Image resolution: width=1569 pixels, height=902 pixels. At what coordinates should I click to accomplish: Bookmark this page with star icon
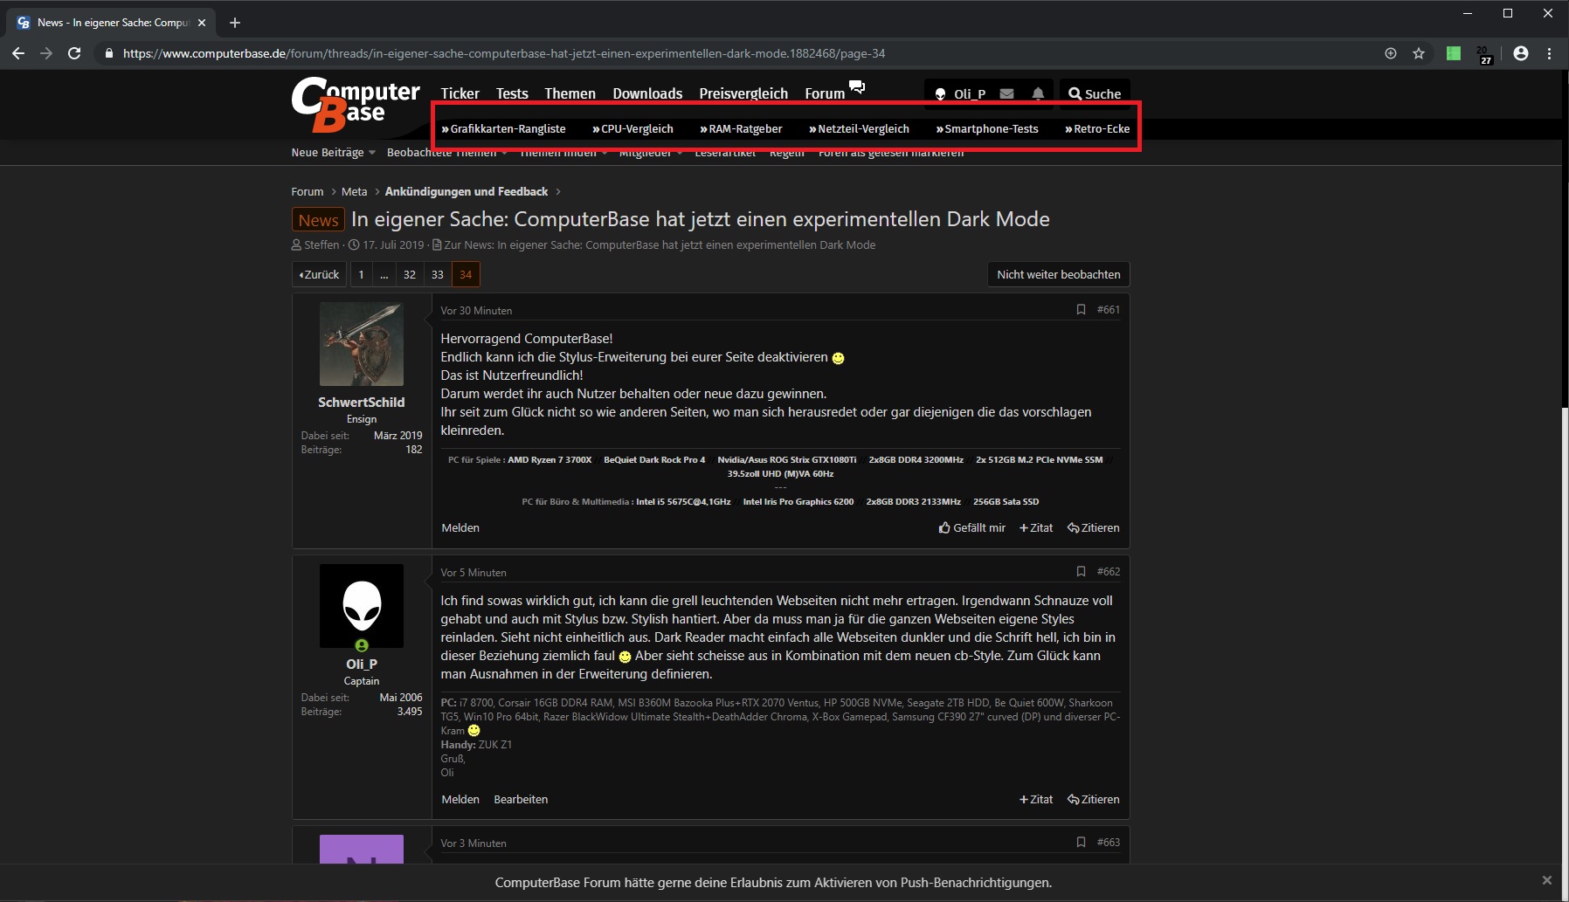click(x=1419, y=53)
